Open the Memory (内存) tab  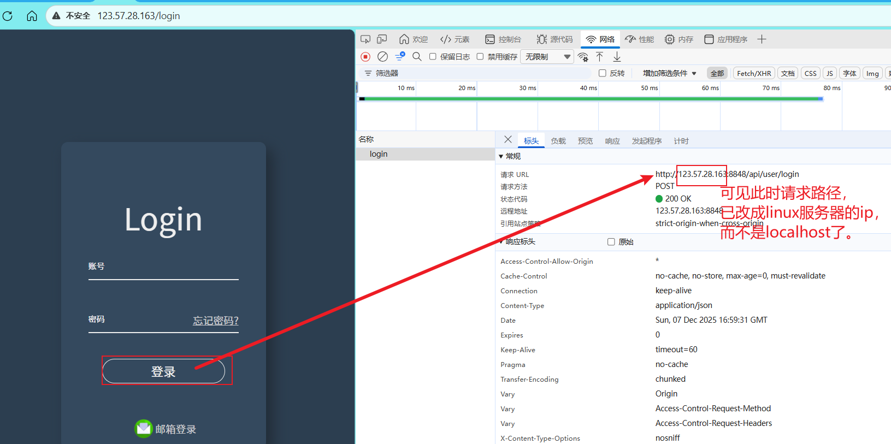(x=679, y=39)
